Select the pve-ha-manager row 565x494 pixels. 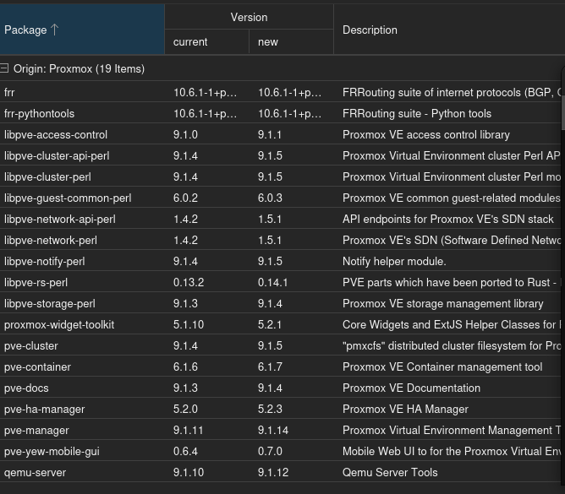click(281, 409)
